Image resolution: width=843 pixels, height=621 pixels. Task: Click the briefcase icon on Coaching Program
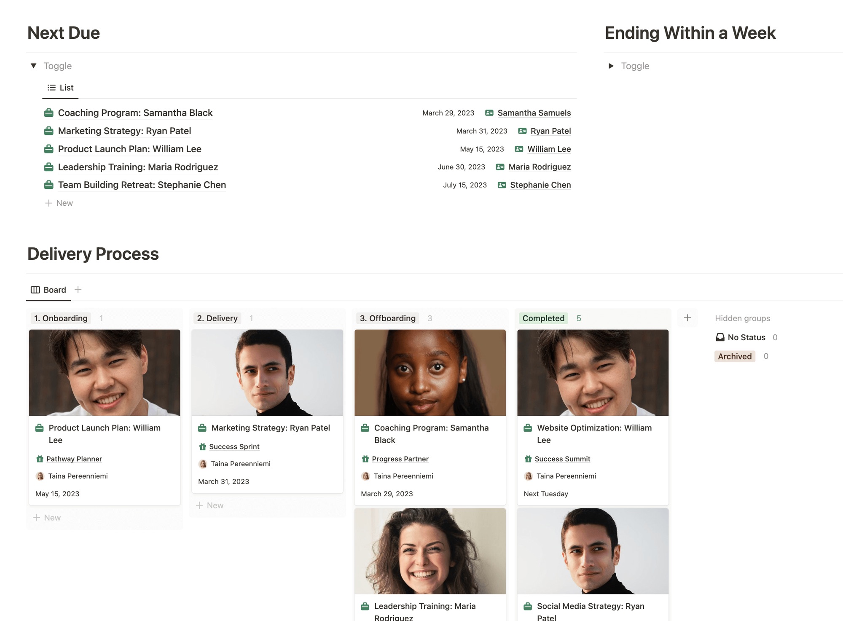pyautogui.click(x=48, y=113)
